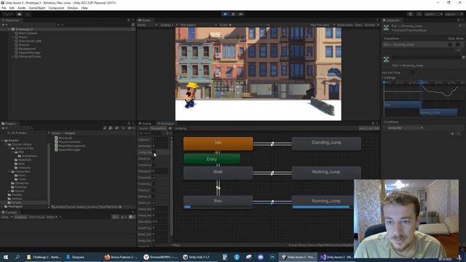Viewport: 466px width, 262px height.
Task: Select Main Camera in Hierarchy
Action: pyautogui.click(x=28, y=33)
